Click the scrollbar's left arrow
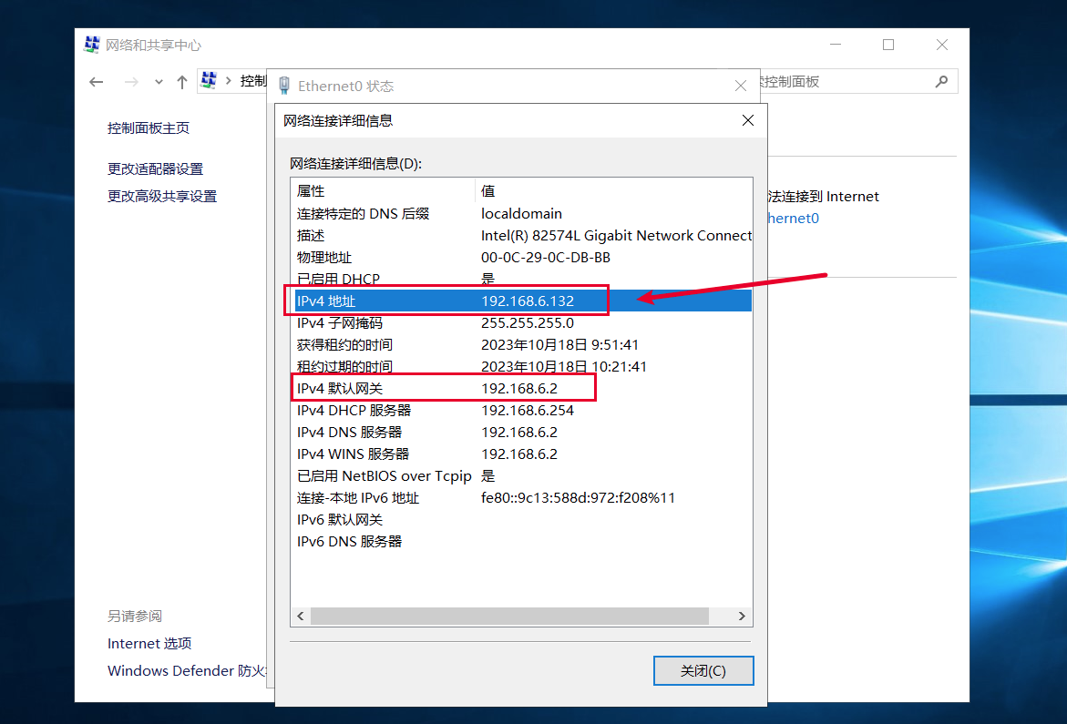The image size is (1067, 724). [x=300, y=617]
